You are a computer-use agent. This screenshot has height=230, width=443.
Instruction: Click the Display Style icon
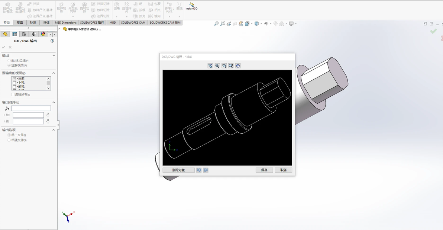coord(256,24)
